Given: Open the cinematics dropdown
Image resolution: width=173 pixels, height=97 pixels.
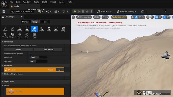Looking at the screenshot, I should (57, 11).
